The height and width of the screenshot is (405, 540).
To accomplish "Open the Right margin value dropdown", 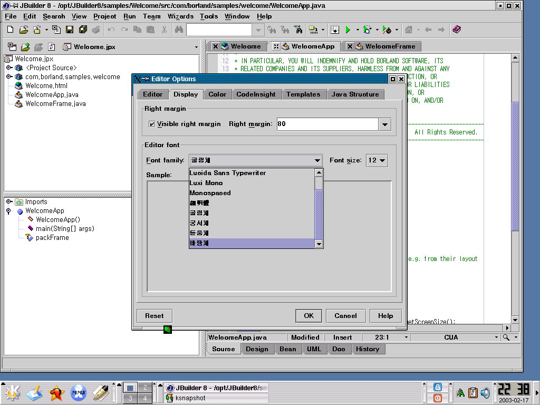I will pyautogui.click(x=385, y=124).
